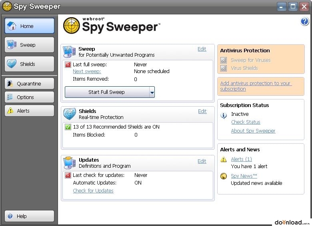This screenshot has width=312, height=226.
Task: Click Add antivirus protection to your subscription
Action: coord(256,86)
